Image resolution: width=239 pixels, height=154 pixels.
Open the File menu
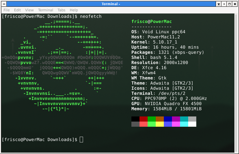(x=6, y=10)
